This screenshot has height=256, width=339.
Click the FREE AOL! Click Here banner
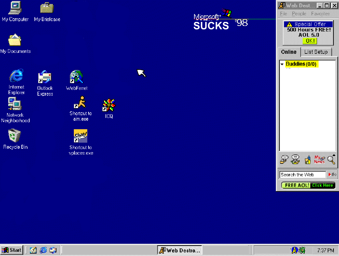click(x=308, y=185)
